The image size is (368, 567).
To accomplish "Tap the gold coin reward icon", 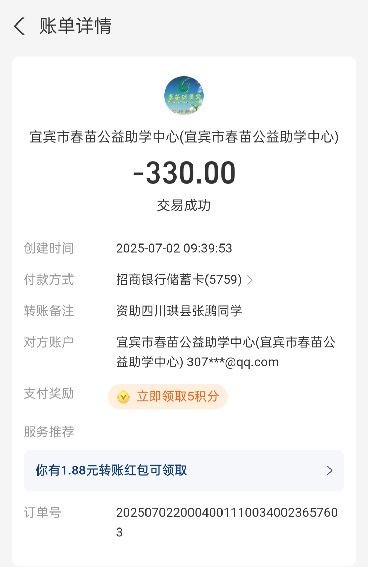I will [123, 397].
